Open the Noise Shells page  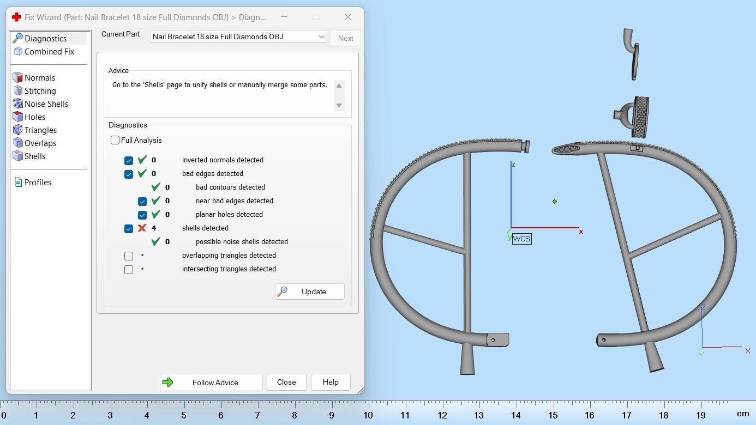pyautogui.click(x=46, y=104)
